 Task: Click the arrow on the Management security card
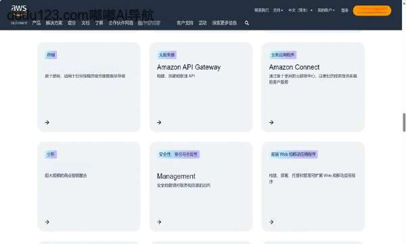coord(159,222)
